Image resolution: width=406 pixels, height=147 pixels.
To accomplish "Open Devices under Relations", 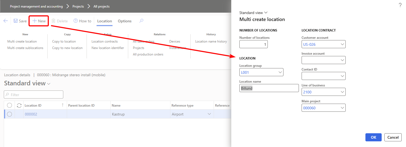I will point(175,41).
